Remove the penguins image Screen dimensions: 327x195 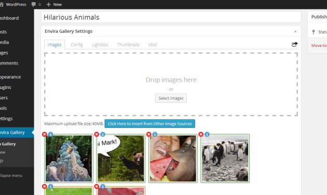(x=201, y=134)
